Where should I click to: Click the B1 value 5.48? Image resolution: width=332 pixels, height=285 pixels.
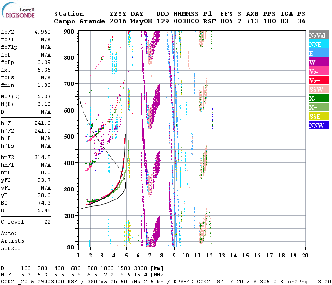44,210
